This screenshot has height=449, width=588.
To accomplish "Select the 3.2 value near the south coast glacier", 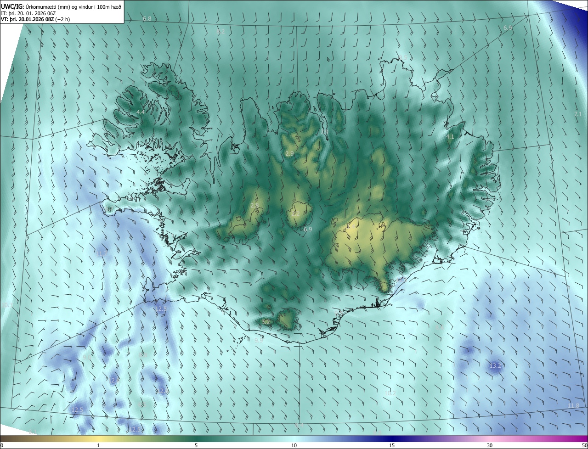I will pos(266,322).
